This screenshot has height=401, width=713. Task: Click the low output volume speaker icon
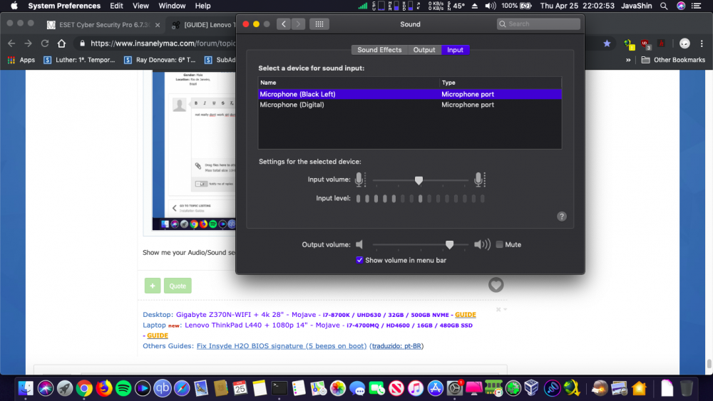click(359, 244)
